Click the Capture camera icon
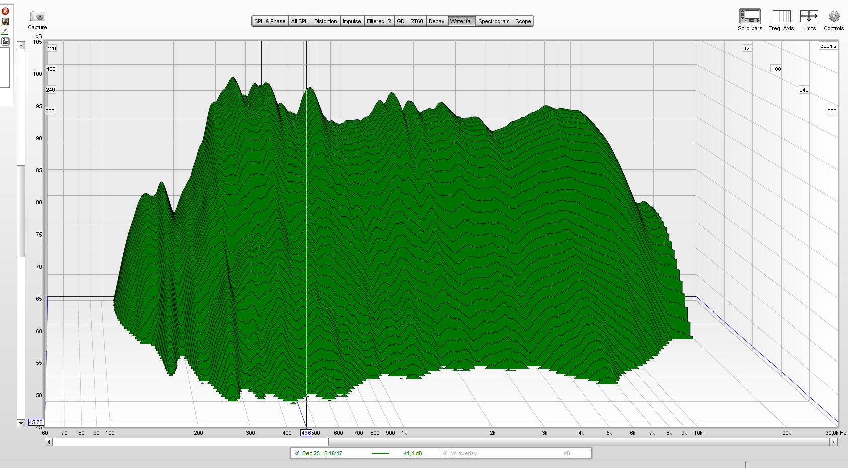 point(37,17)
